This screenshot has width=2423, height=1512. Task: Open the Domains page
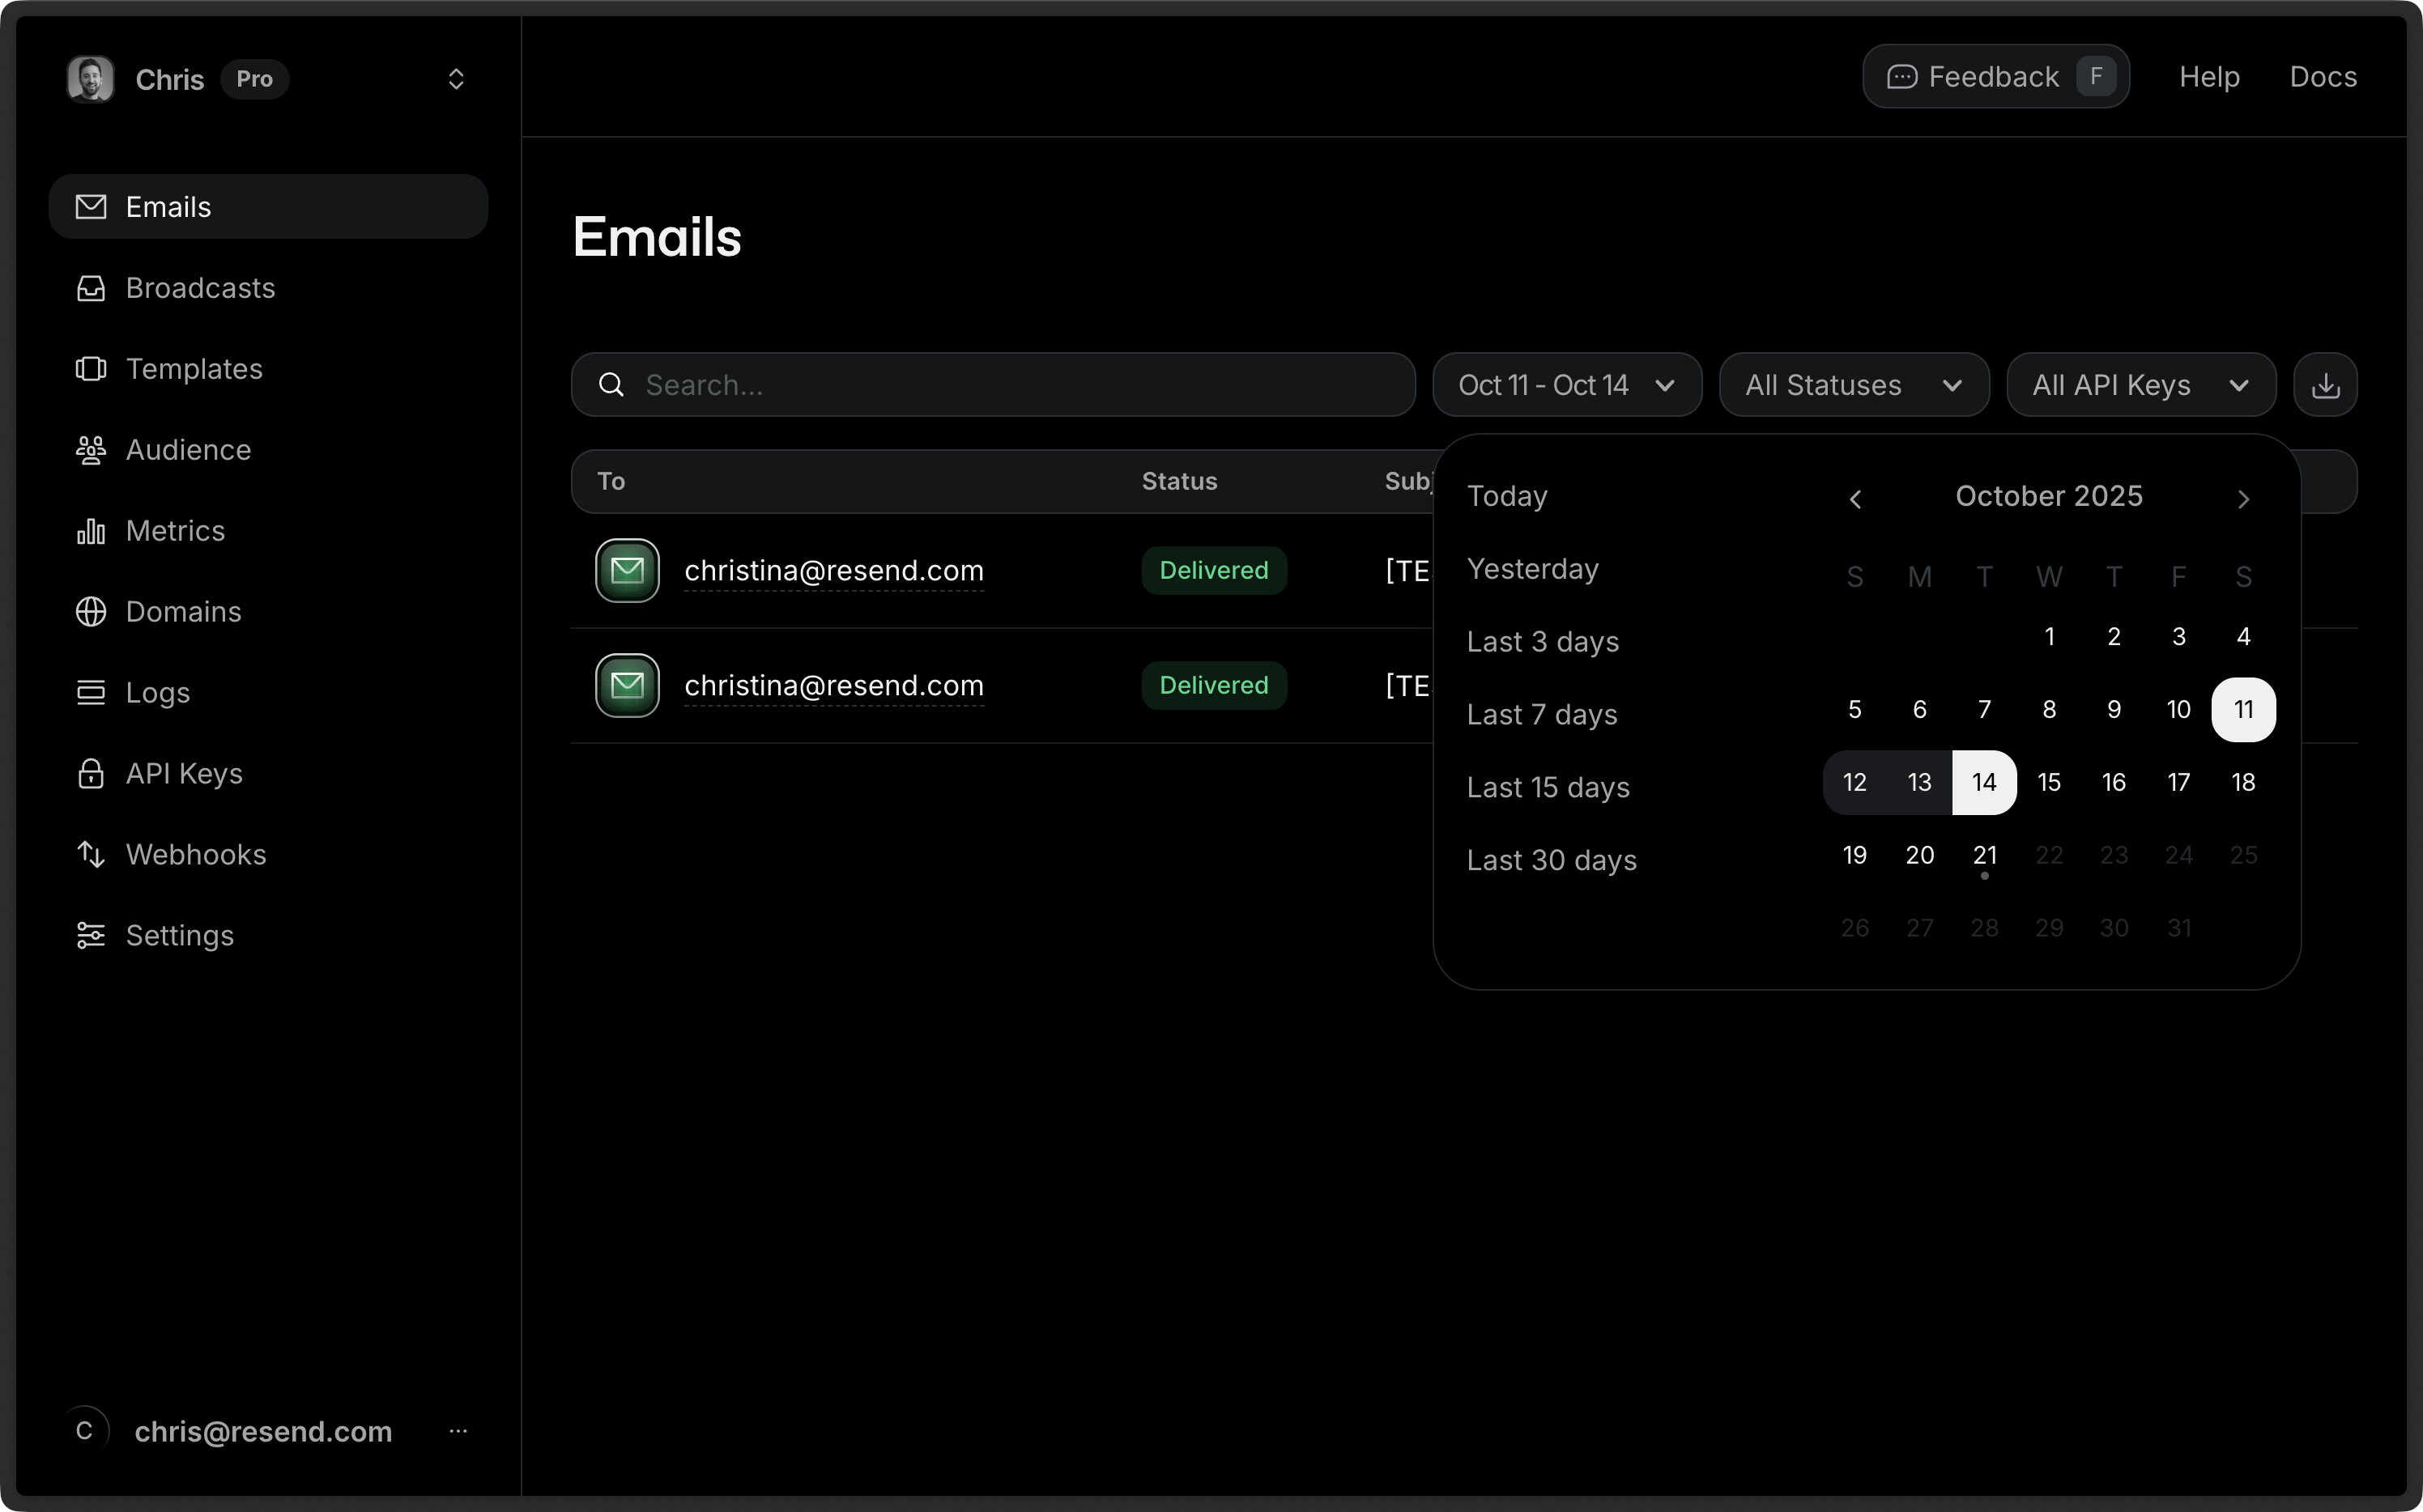pyautogui.click(x=183, y=612)
